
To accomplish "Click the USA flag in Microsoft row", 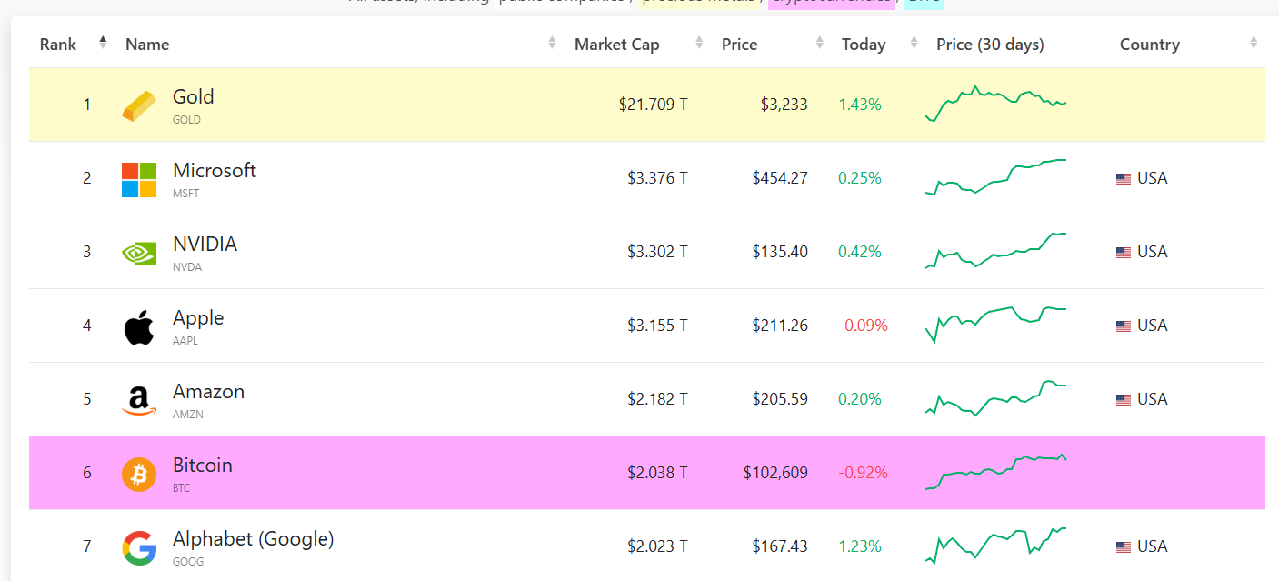I will 1124,179.
